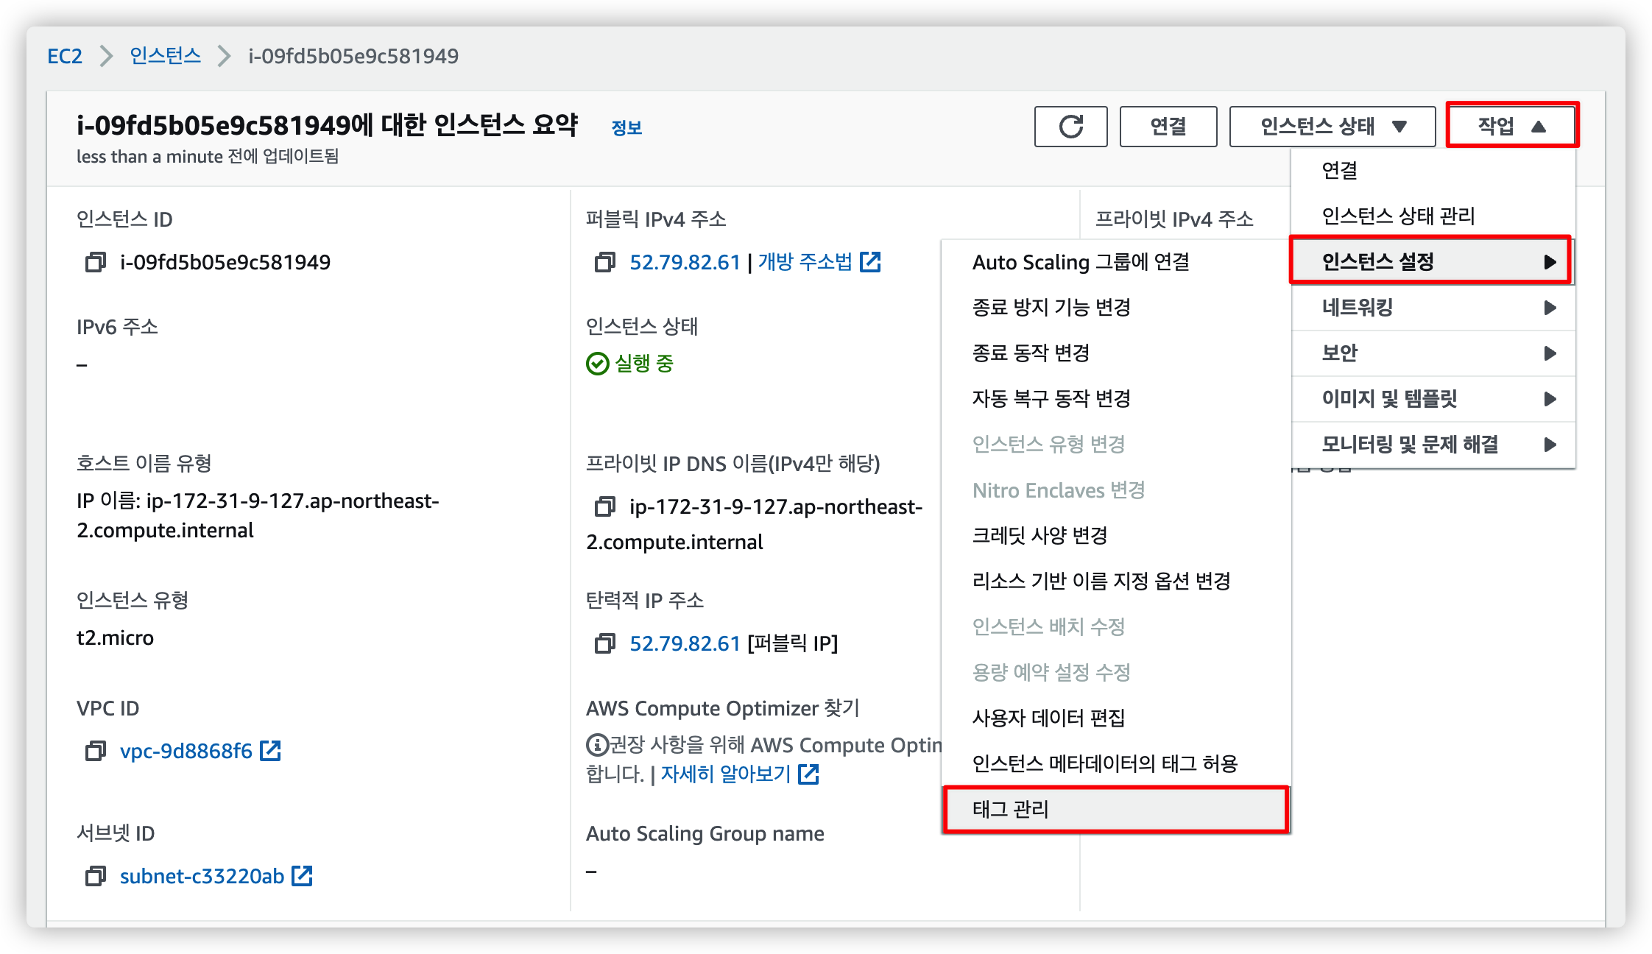Viewport: 1652px width, 954px height.
Task: Copy the private IP DNS name
Action: (604, 506)
